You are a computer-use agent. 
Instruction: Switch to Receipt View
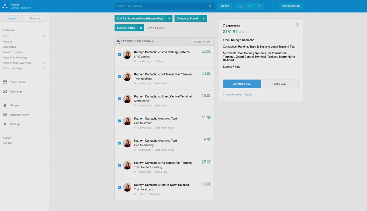click(x=202, y=42)
